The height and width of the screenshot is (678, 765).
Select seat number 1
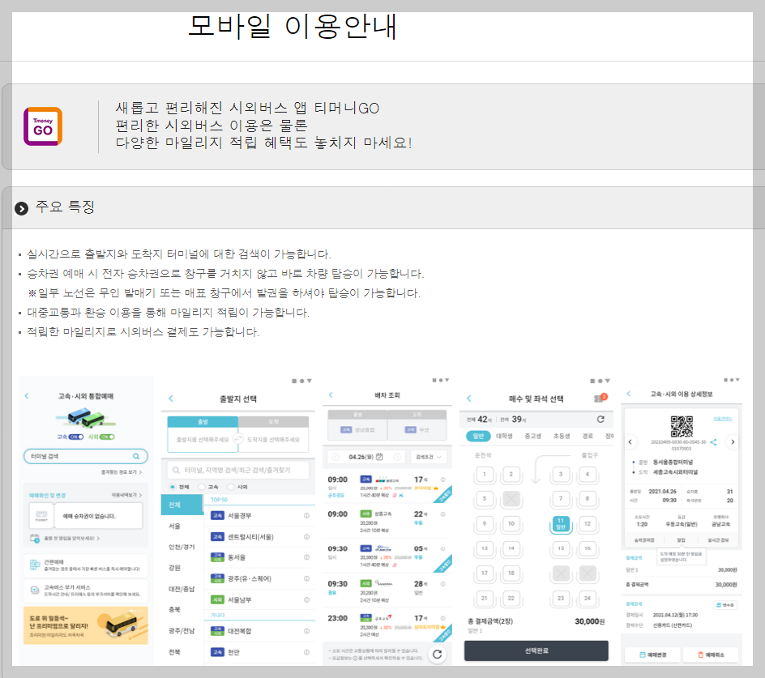tap(485, 474)
